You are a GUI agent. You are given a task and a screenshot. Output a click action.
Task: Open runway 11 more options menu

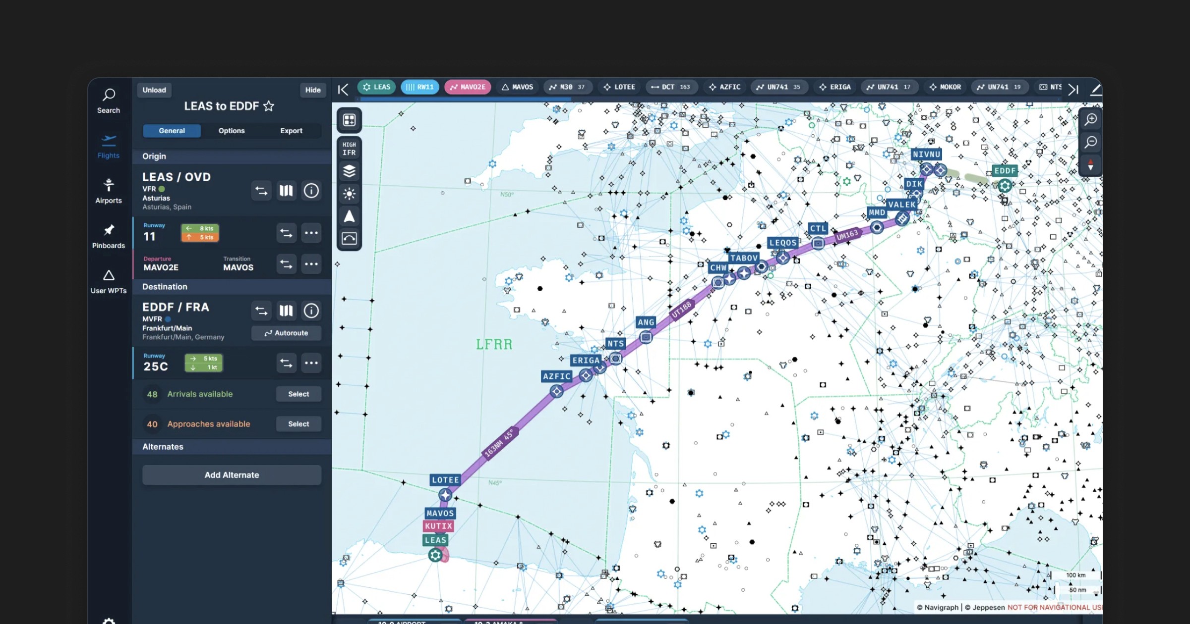pyautogui.click(x=311, y=233)
